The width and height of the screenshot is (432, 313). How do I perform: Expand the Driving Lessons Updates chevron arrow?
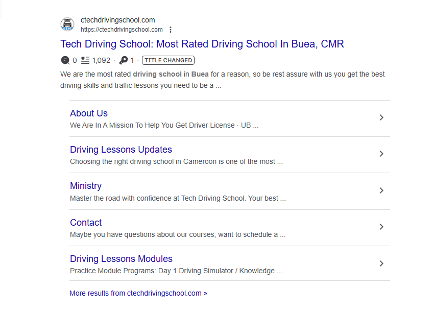click(381, 154)
